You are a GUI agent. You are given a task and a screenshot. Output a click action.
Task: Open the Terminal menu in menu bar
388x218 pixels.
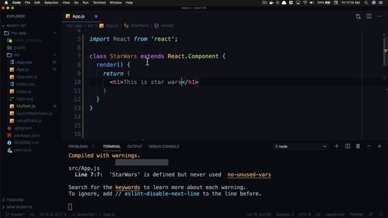click(99, 2)
